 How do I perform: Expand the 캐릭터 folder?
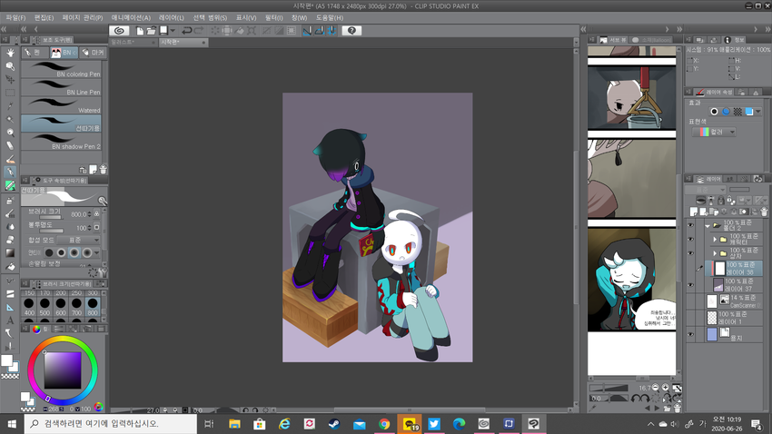[x=715, y=239]
